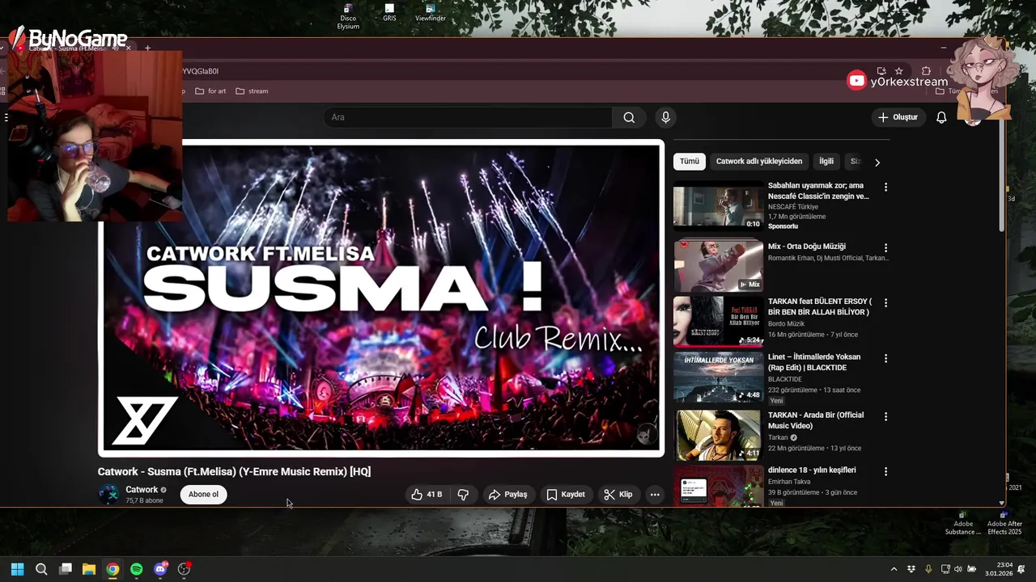Save the video with Kaydet

(x=565, y=495)
